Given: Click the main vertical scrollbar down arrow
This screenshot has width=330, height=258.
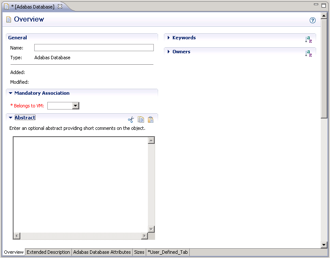Looking at the screenshot, I should (x=324, y=245).
